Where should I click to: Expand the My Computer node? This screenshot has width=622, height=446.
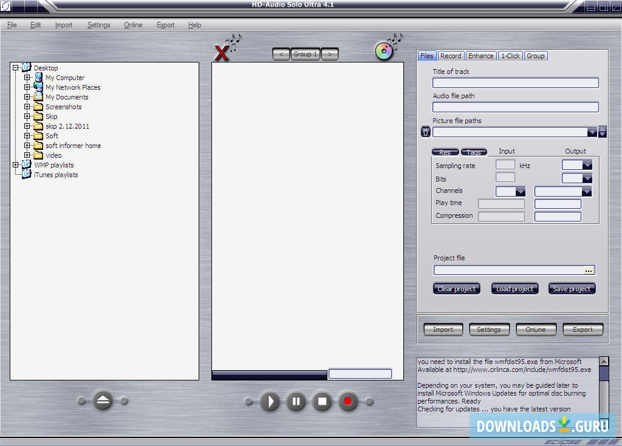pyautogui.click(x=27, y=78)
